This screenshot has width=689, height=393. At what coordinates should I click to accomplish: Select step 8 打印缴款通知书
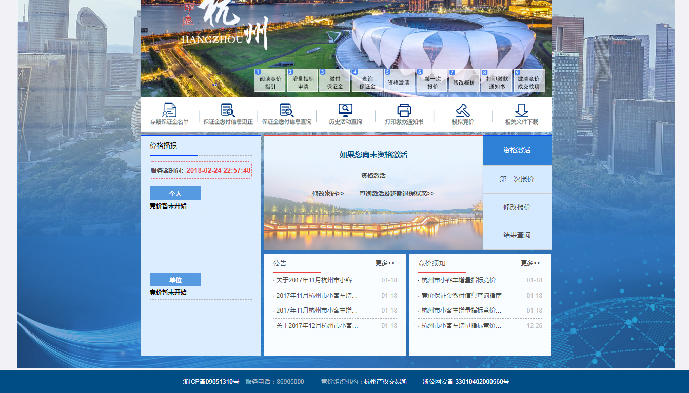[x=496, y=81]
